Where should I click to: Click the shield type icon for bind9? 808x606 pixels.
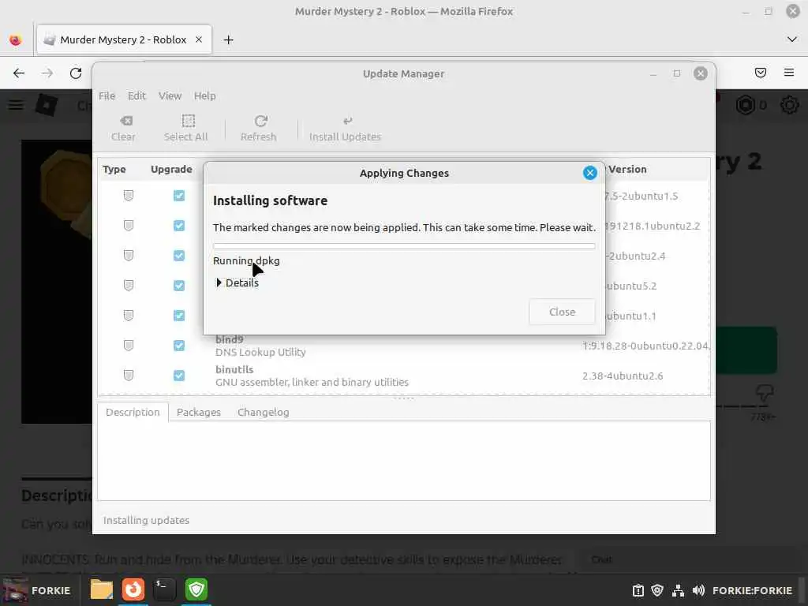point(129,346)
